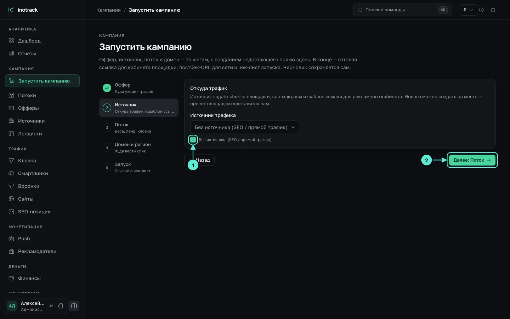This screenshot has height=319, width=510.
Task: Click the account switch arrows icon
Action: coord(51,306)
